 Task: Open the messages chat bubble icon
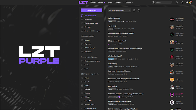click(x=177, y=2)
